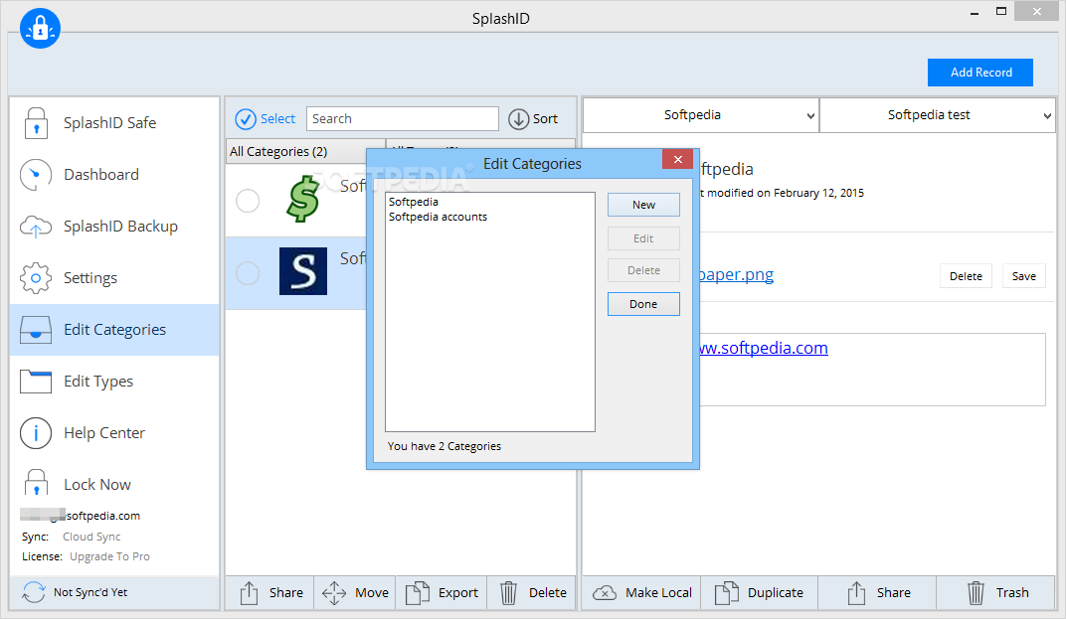
Task: Click Edit button in Edit Categories dialog
Action: point(643,238)
